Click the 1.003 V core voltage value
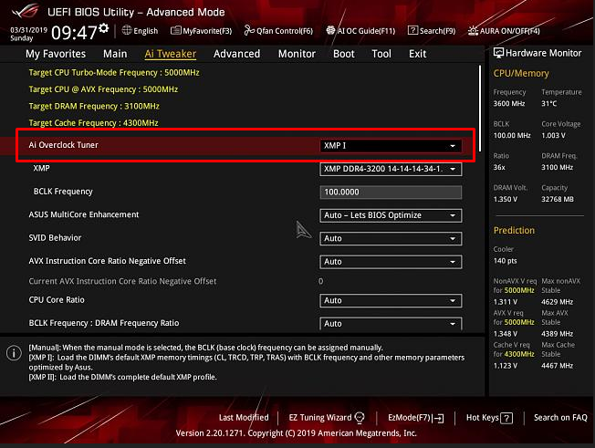This screenshot has width=595, height=448. pos(553,135)
